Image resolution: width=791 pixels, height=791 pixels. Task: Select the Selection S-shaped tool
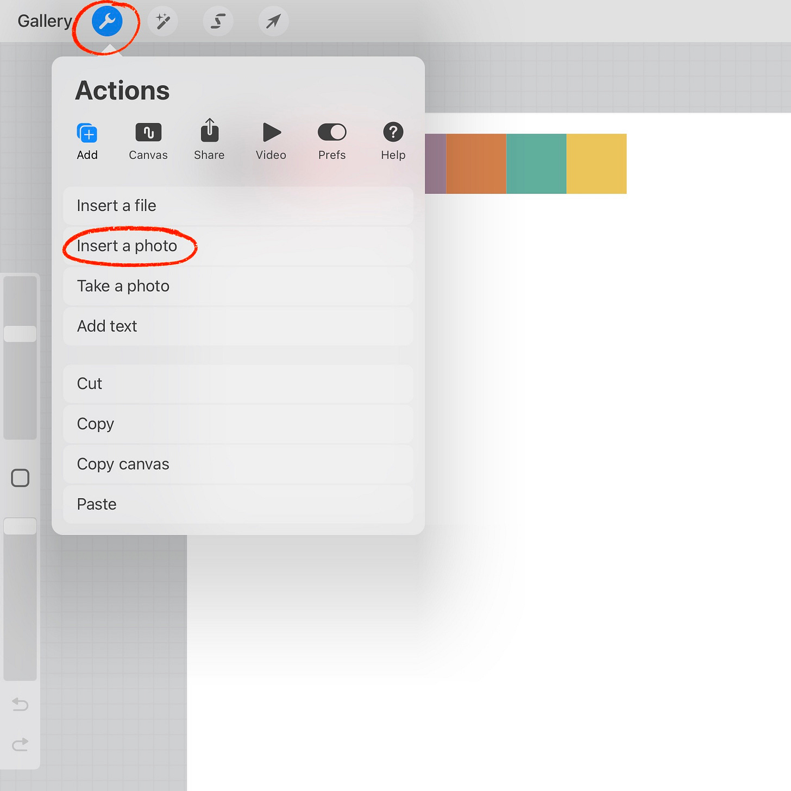point(218,22)
